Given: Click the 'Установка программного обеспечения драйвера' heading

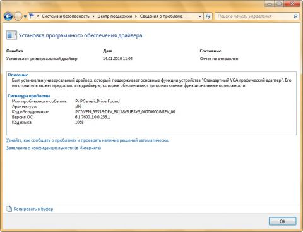Looking at the screenshot, I should pyautogui.click(x=80, y=35).
